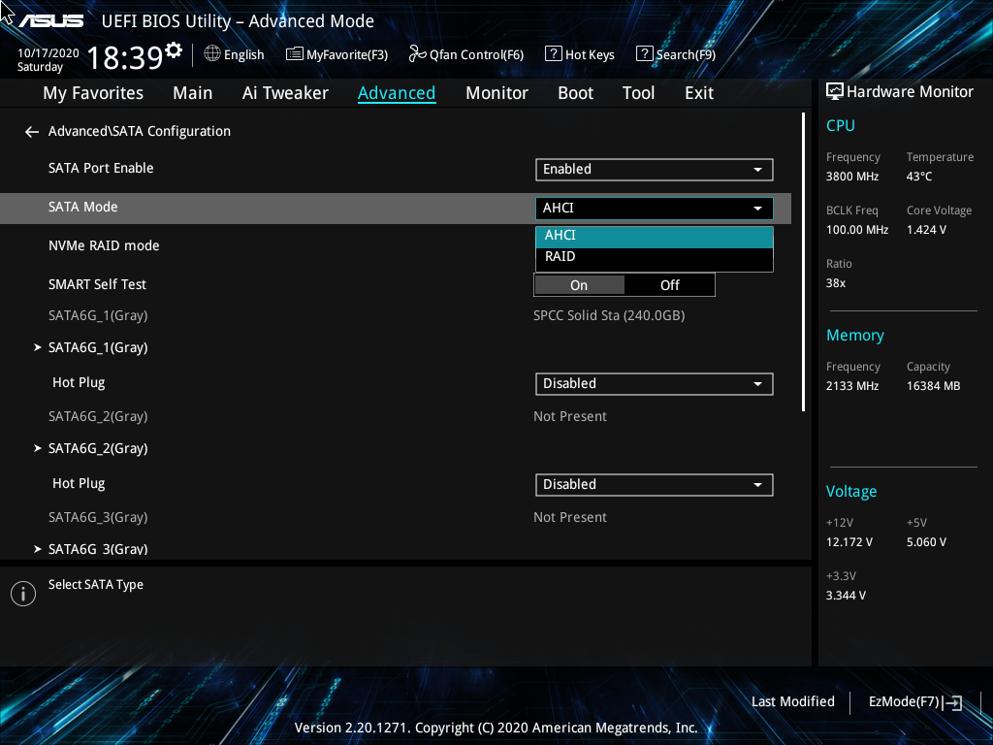The image size is (993, 745).
Task: Open the Tool tab
Action: (x=638, y=93)
